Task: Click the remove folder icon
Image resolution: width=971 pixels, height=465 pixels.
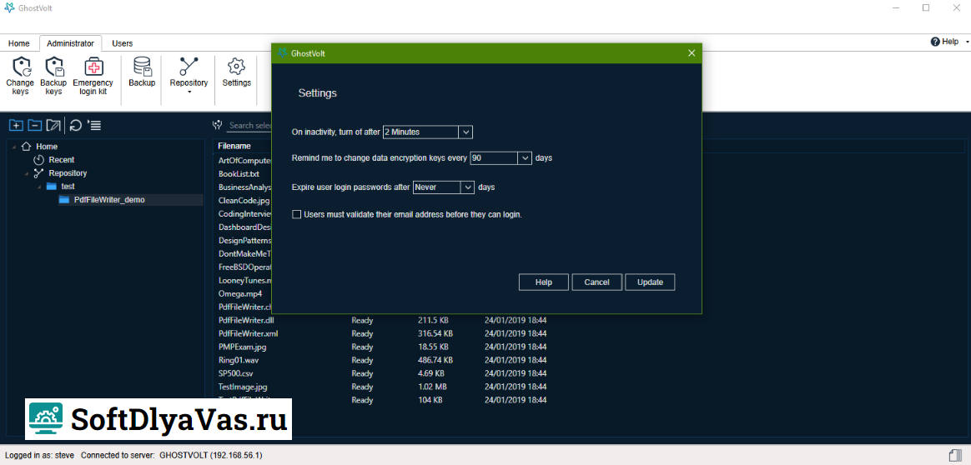Action: [x=35, y=126]
